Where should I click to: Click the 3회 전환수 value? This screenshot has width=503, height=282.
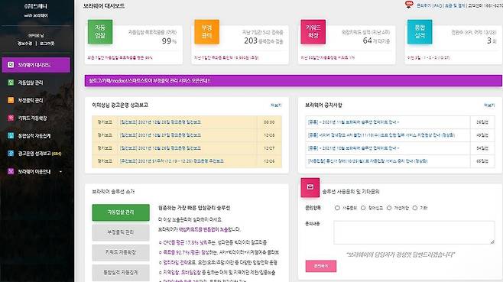[x=491, y=41]
